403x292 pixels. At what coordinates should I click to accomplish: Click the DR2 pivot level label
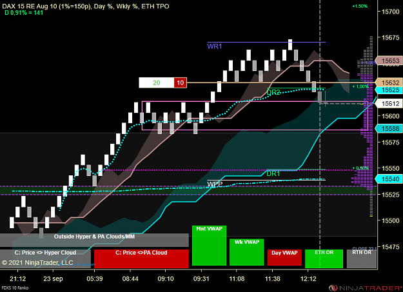click(x=273, y=92)
